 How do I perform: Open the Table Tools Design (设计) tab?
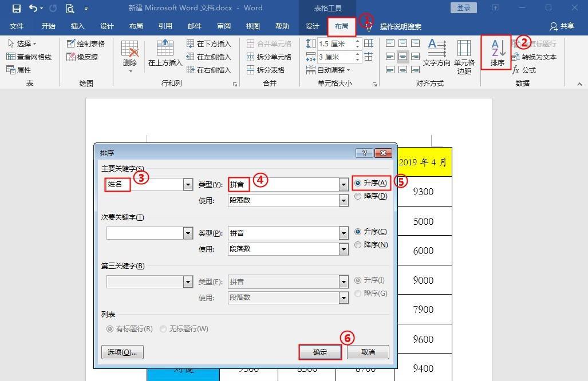(312, 26)
